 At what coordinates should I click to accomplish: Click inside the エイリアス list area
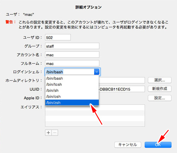(95, 116)
